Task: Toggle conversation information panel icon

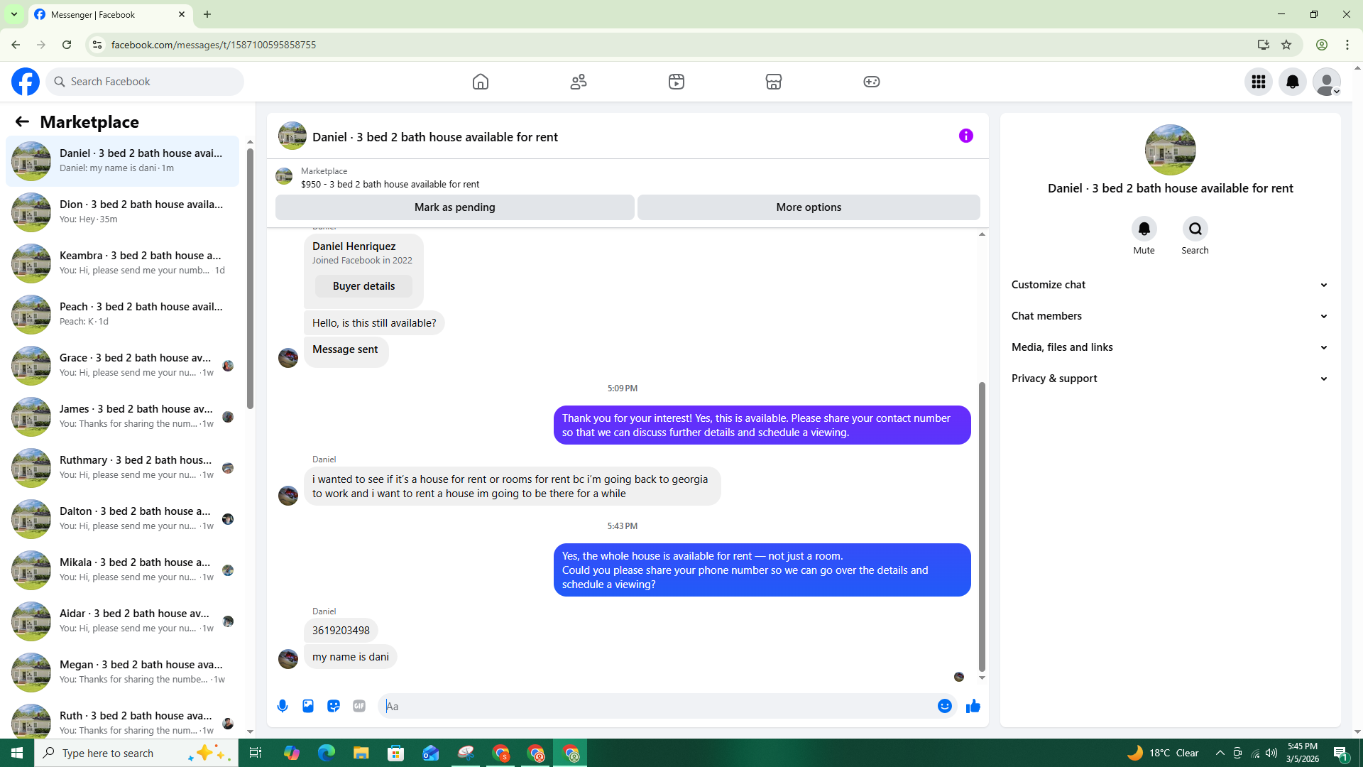Action: 965,136
